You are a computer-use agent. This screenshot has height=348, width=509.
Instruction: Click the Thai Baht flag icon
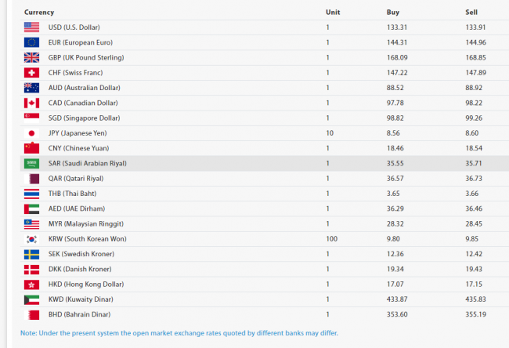[x=31, y=194]
